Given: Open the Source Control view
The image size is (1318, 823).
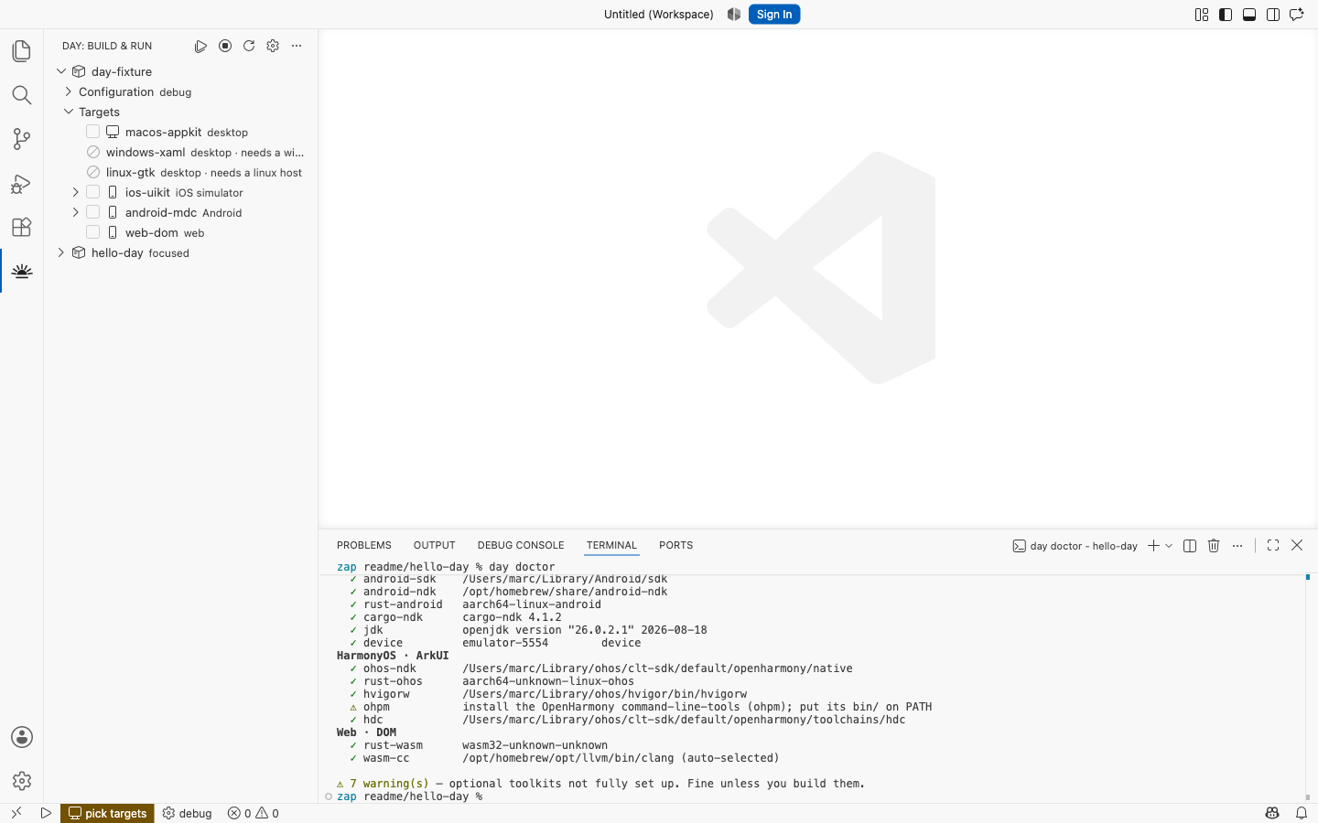Looking at the screenshot, I should click(x=22, y=139).
